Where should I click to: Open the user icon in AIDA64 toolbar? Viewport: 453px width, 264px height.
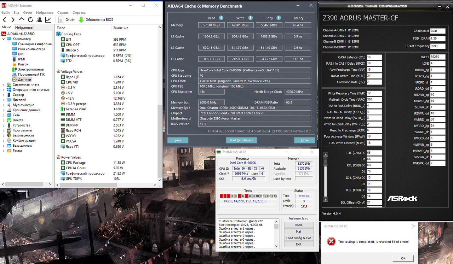point(39,20)
